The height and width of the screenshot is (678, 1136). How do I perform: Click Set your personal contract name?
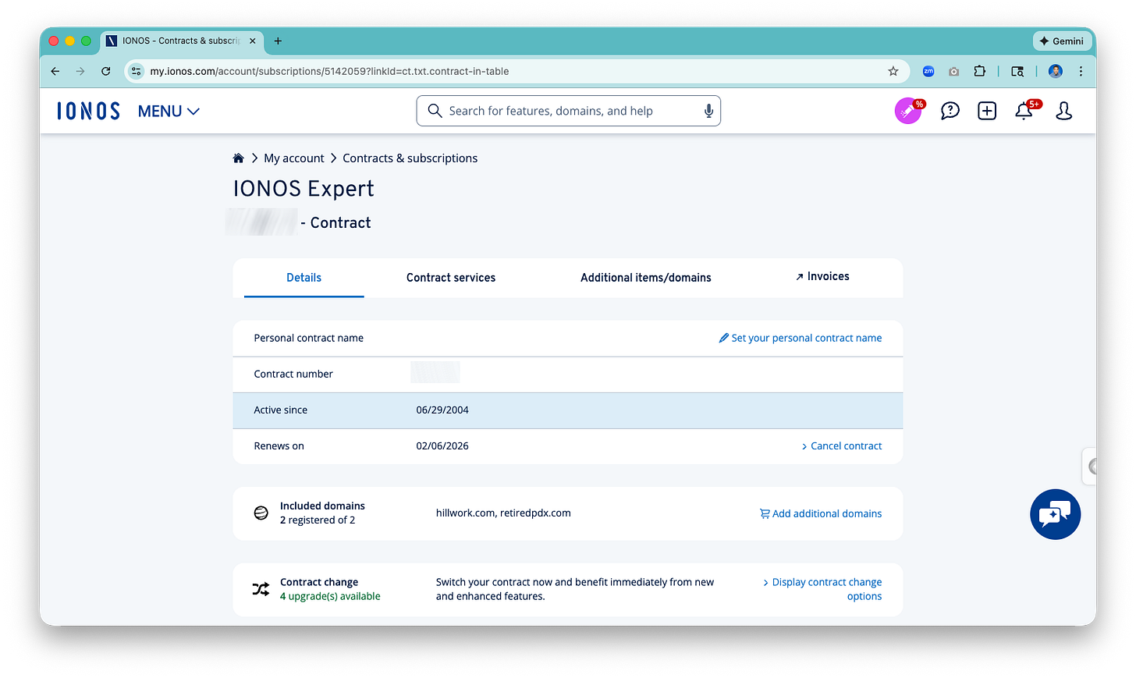click(801, 338)
